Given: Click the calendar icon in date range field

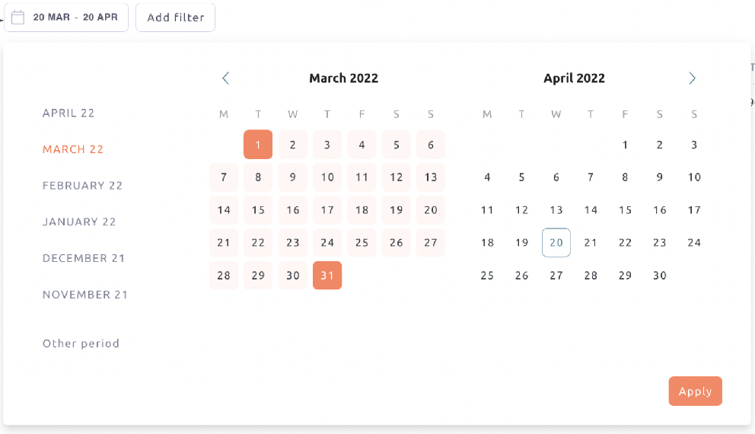Looking at the screenshot, I should pos(18,18).
